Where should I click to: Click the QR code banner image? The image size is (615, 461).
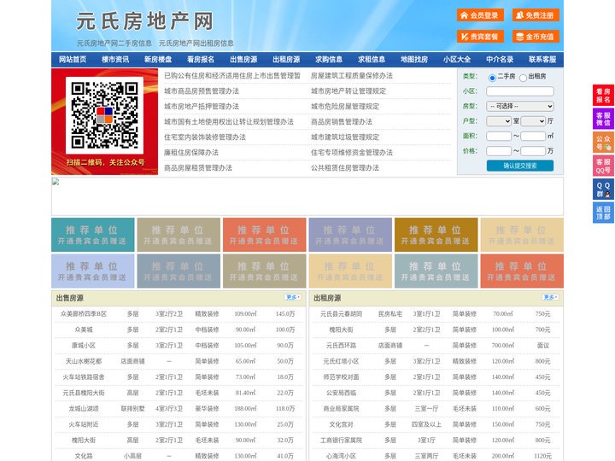104,121
